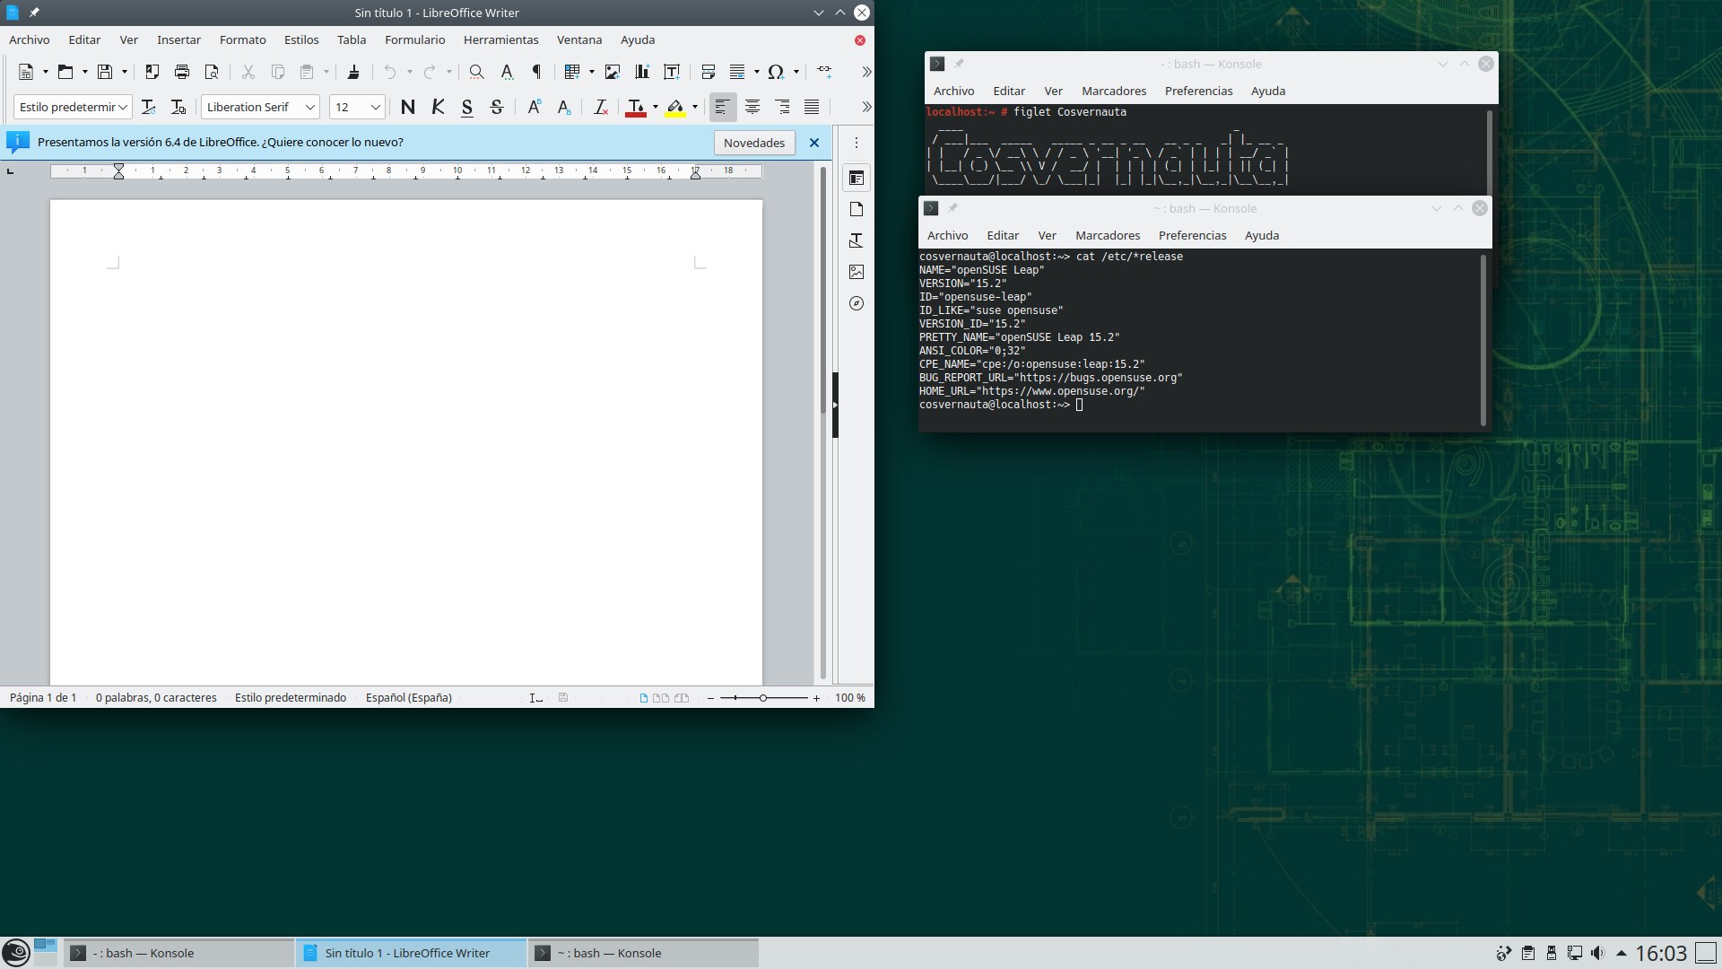This screenshot has height=969, width=1722.
Task: Click the Writer vertical scrollbar
Action: pyautogui.click(x=823, y=422)
